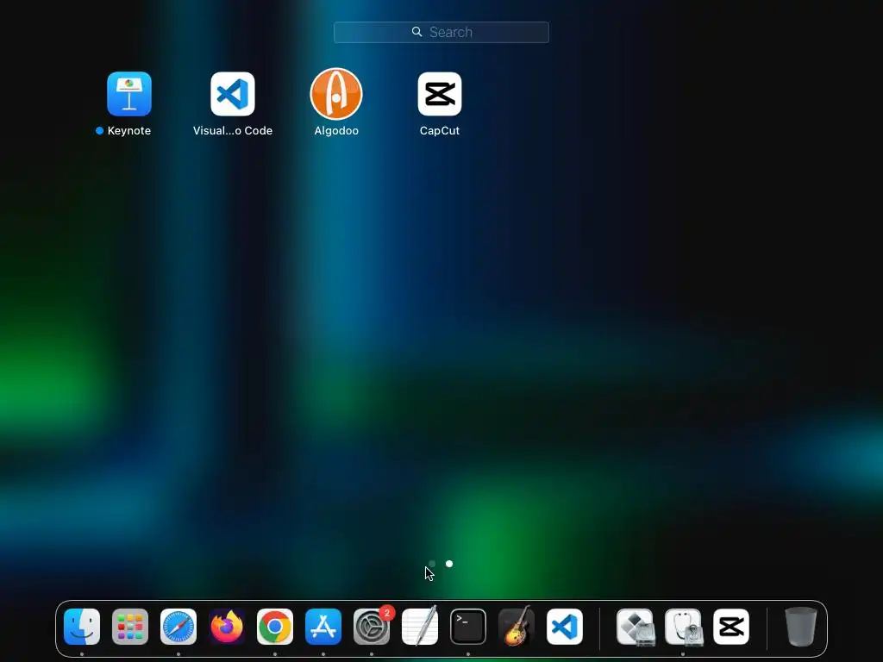Open System Preferences with badge 2

point(372,627)
